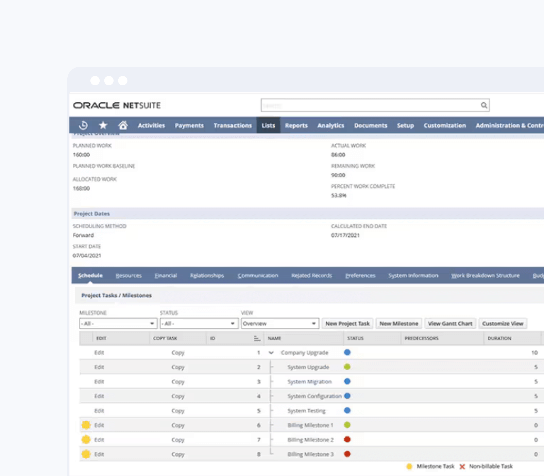
Task: Click milestone sun icon beside Billing Milestone 1
Action: click(86, 425)
